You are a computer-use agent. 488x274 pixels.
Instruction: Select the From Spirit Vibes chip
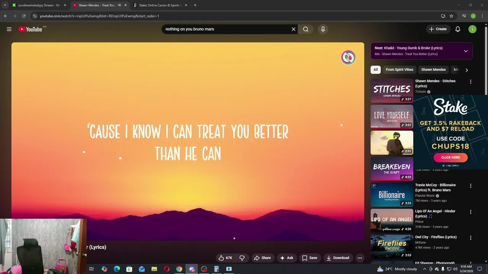tap(400, 70)
